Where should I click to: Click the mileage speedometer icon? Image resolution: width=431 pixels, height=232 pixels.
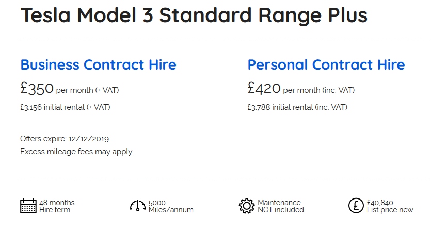[x=138, y=206]
